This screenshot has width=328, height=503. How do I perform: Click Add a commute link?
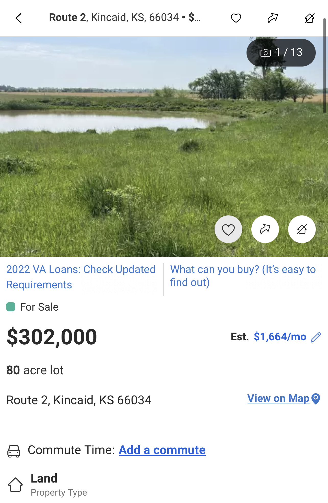click(162, 450)
